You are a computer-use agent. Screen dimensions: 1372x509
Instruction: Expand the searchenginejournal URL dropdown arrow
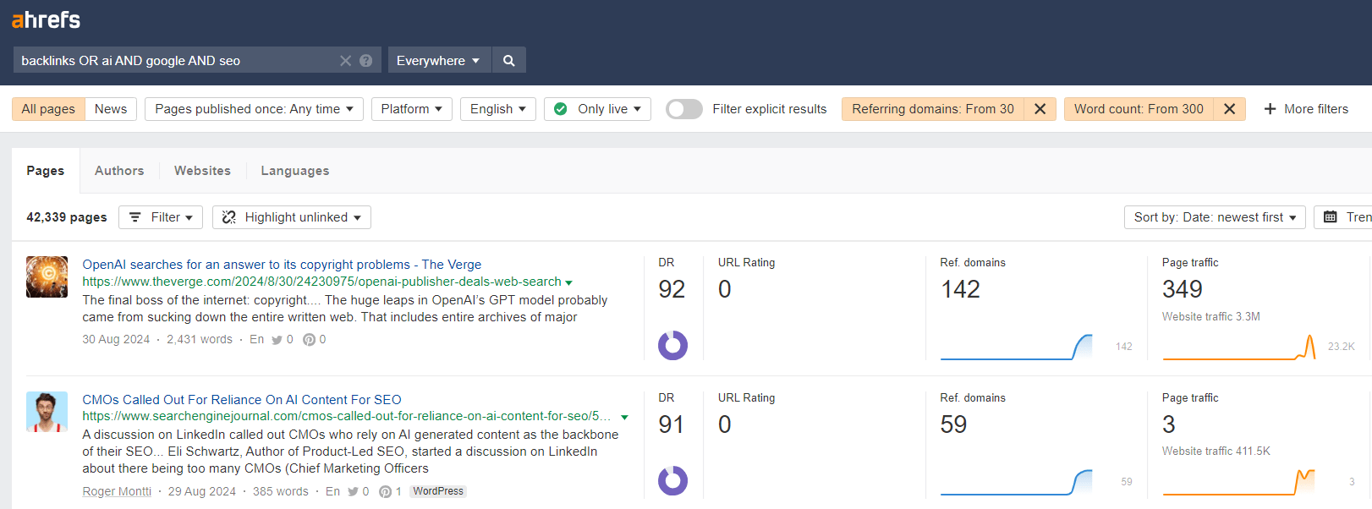pyautogui.click(x=624, y=417)
